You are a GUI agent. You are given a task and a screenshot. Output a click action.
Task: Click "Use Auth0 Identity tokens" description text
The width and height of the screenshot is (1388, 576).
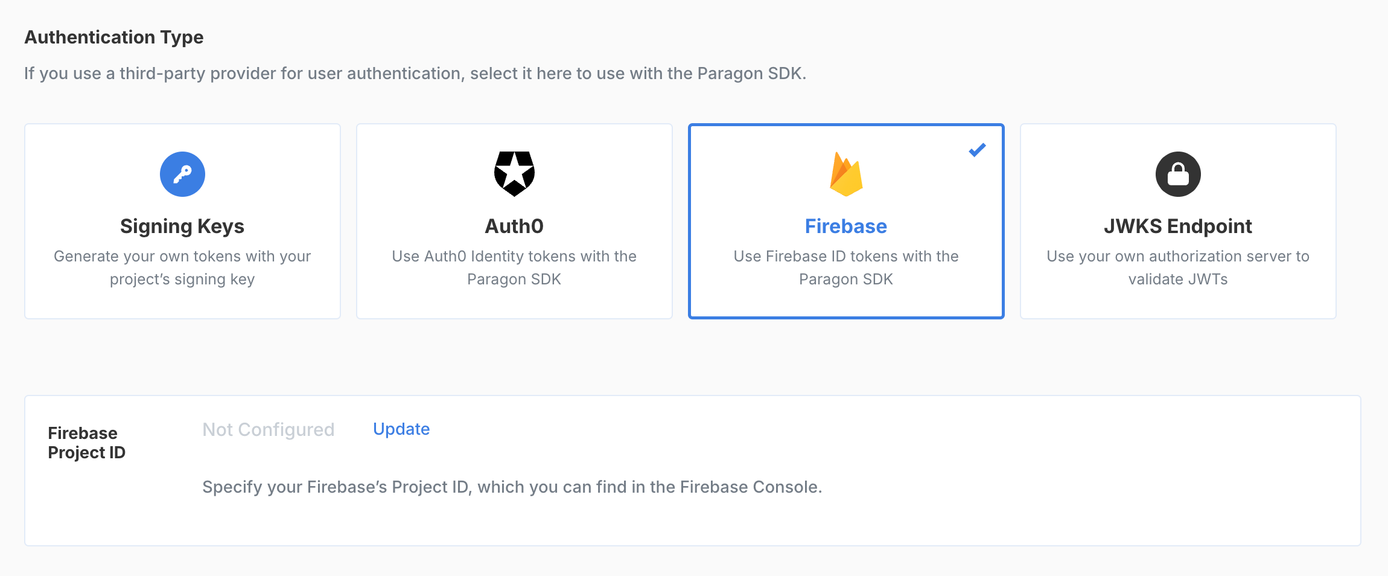point(514,257)
